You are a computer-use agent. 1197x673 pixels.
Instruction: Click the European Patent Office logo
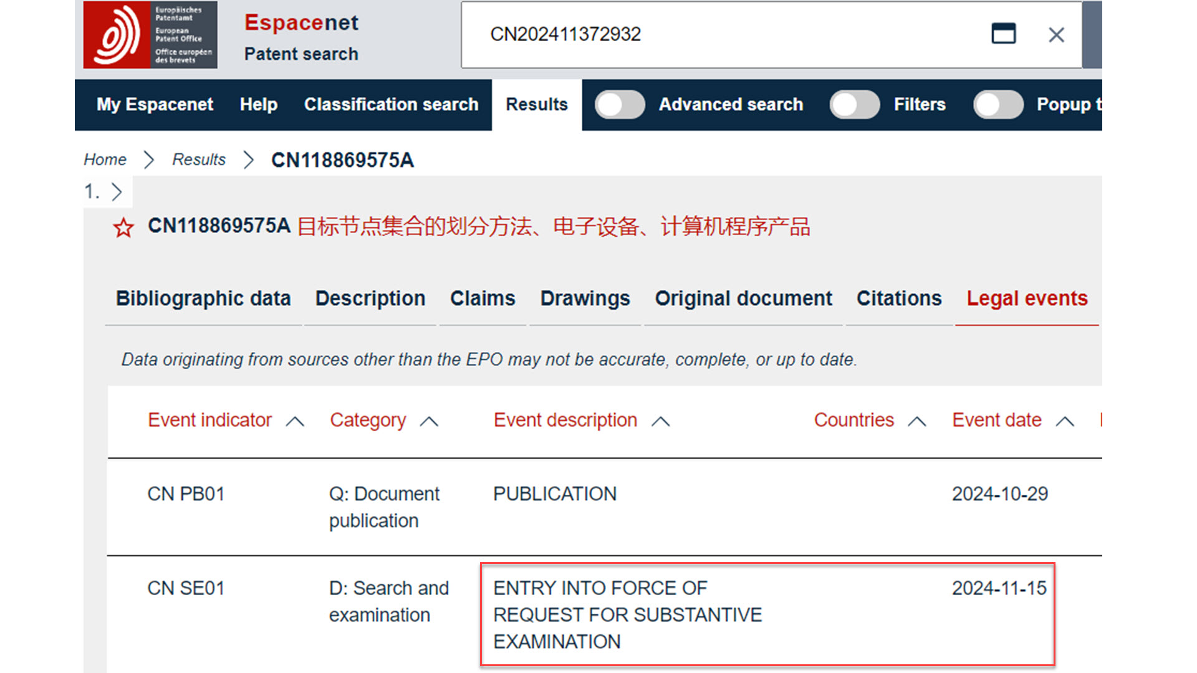pyautogui.click(x=150, y=35)
